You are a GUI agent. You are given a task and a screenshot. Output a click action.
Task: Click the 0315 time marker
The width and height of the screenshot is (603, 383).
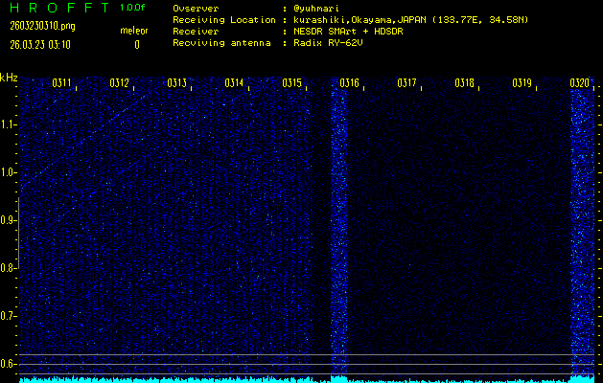(291, 83)
